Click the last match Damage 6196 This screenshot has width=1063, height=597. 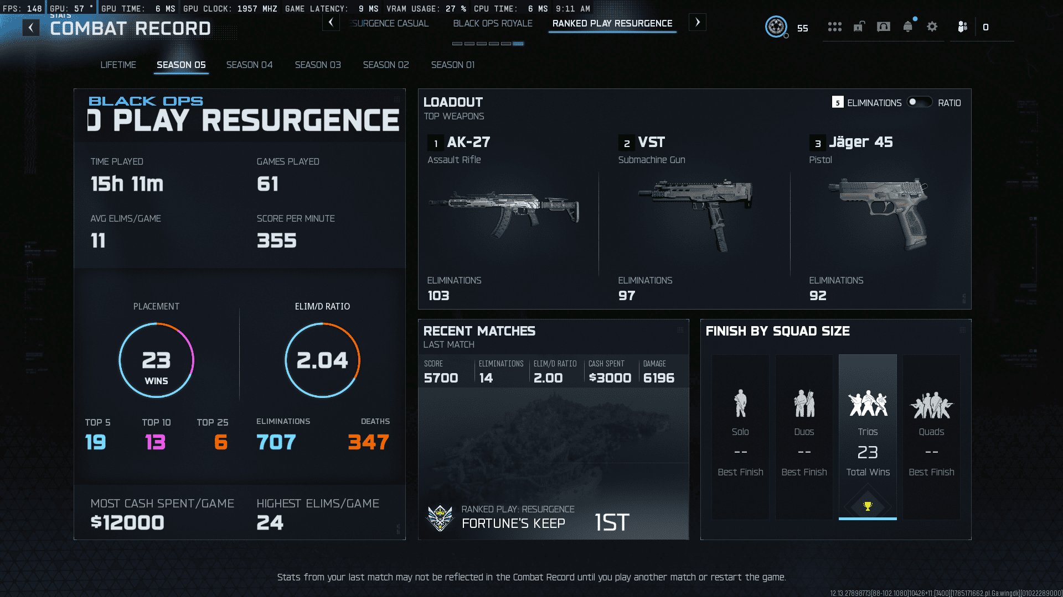[659, 378]
